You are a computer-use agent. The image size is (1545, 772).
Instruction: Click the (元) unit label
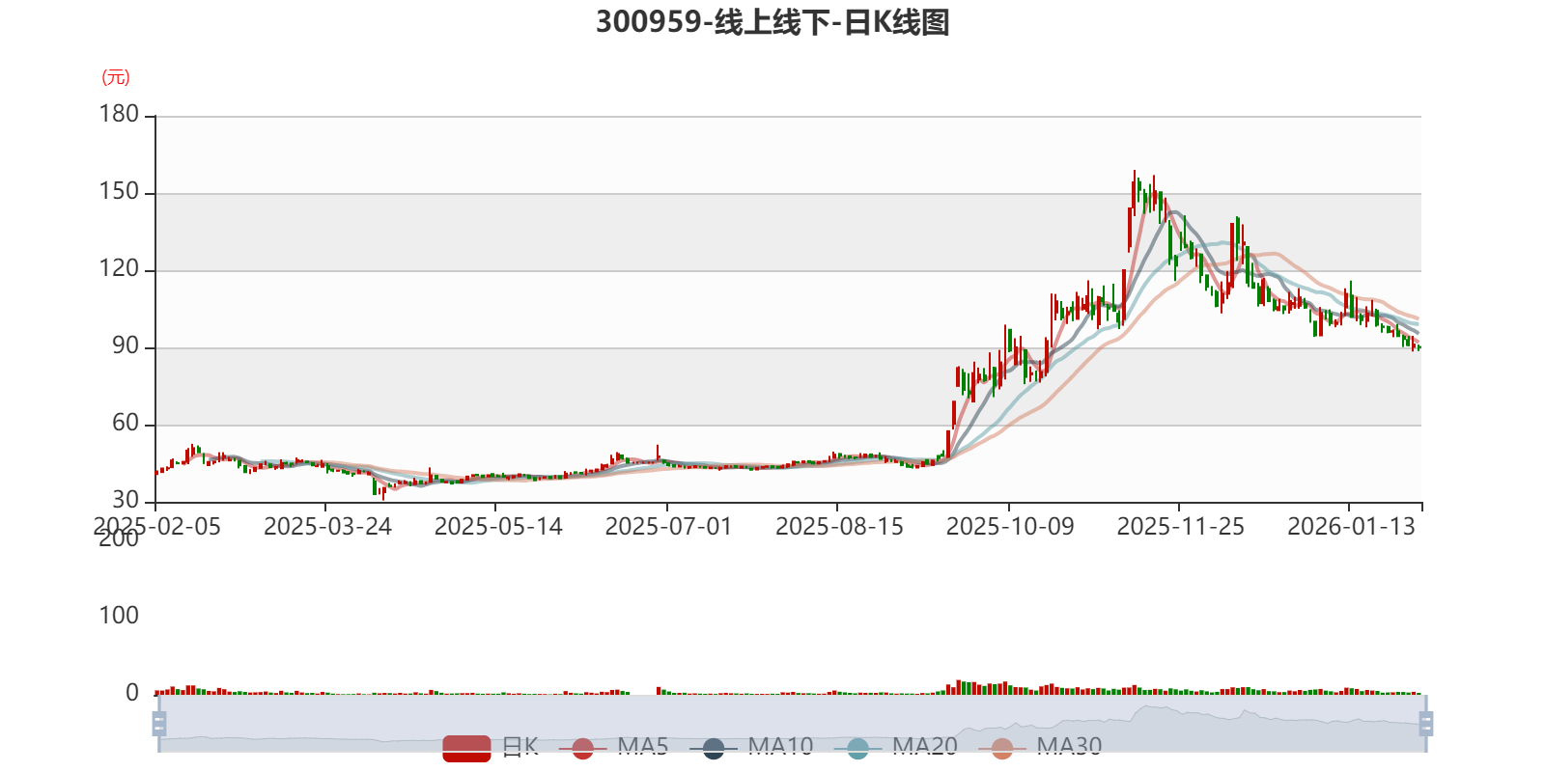[x=116, y=77]
